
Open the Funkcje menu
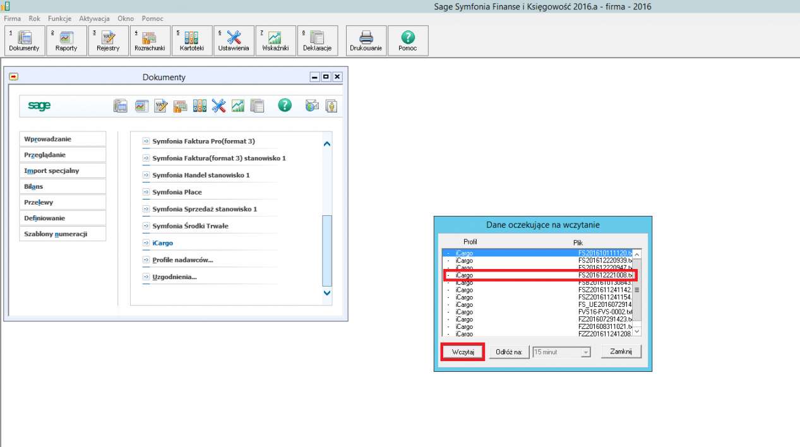(59, 18)
